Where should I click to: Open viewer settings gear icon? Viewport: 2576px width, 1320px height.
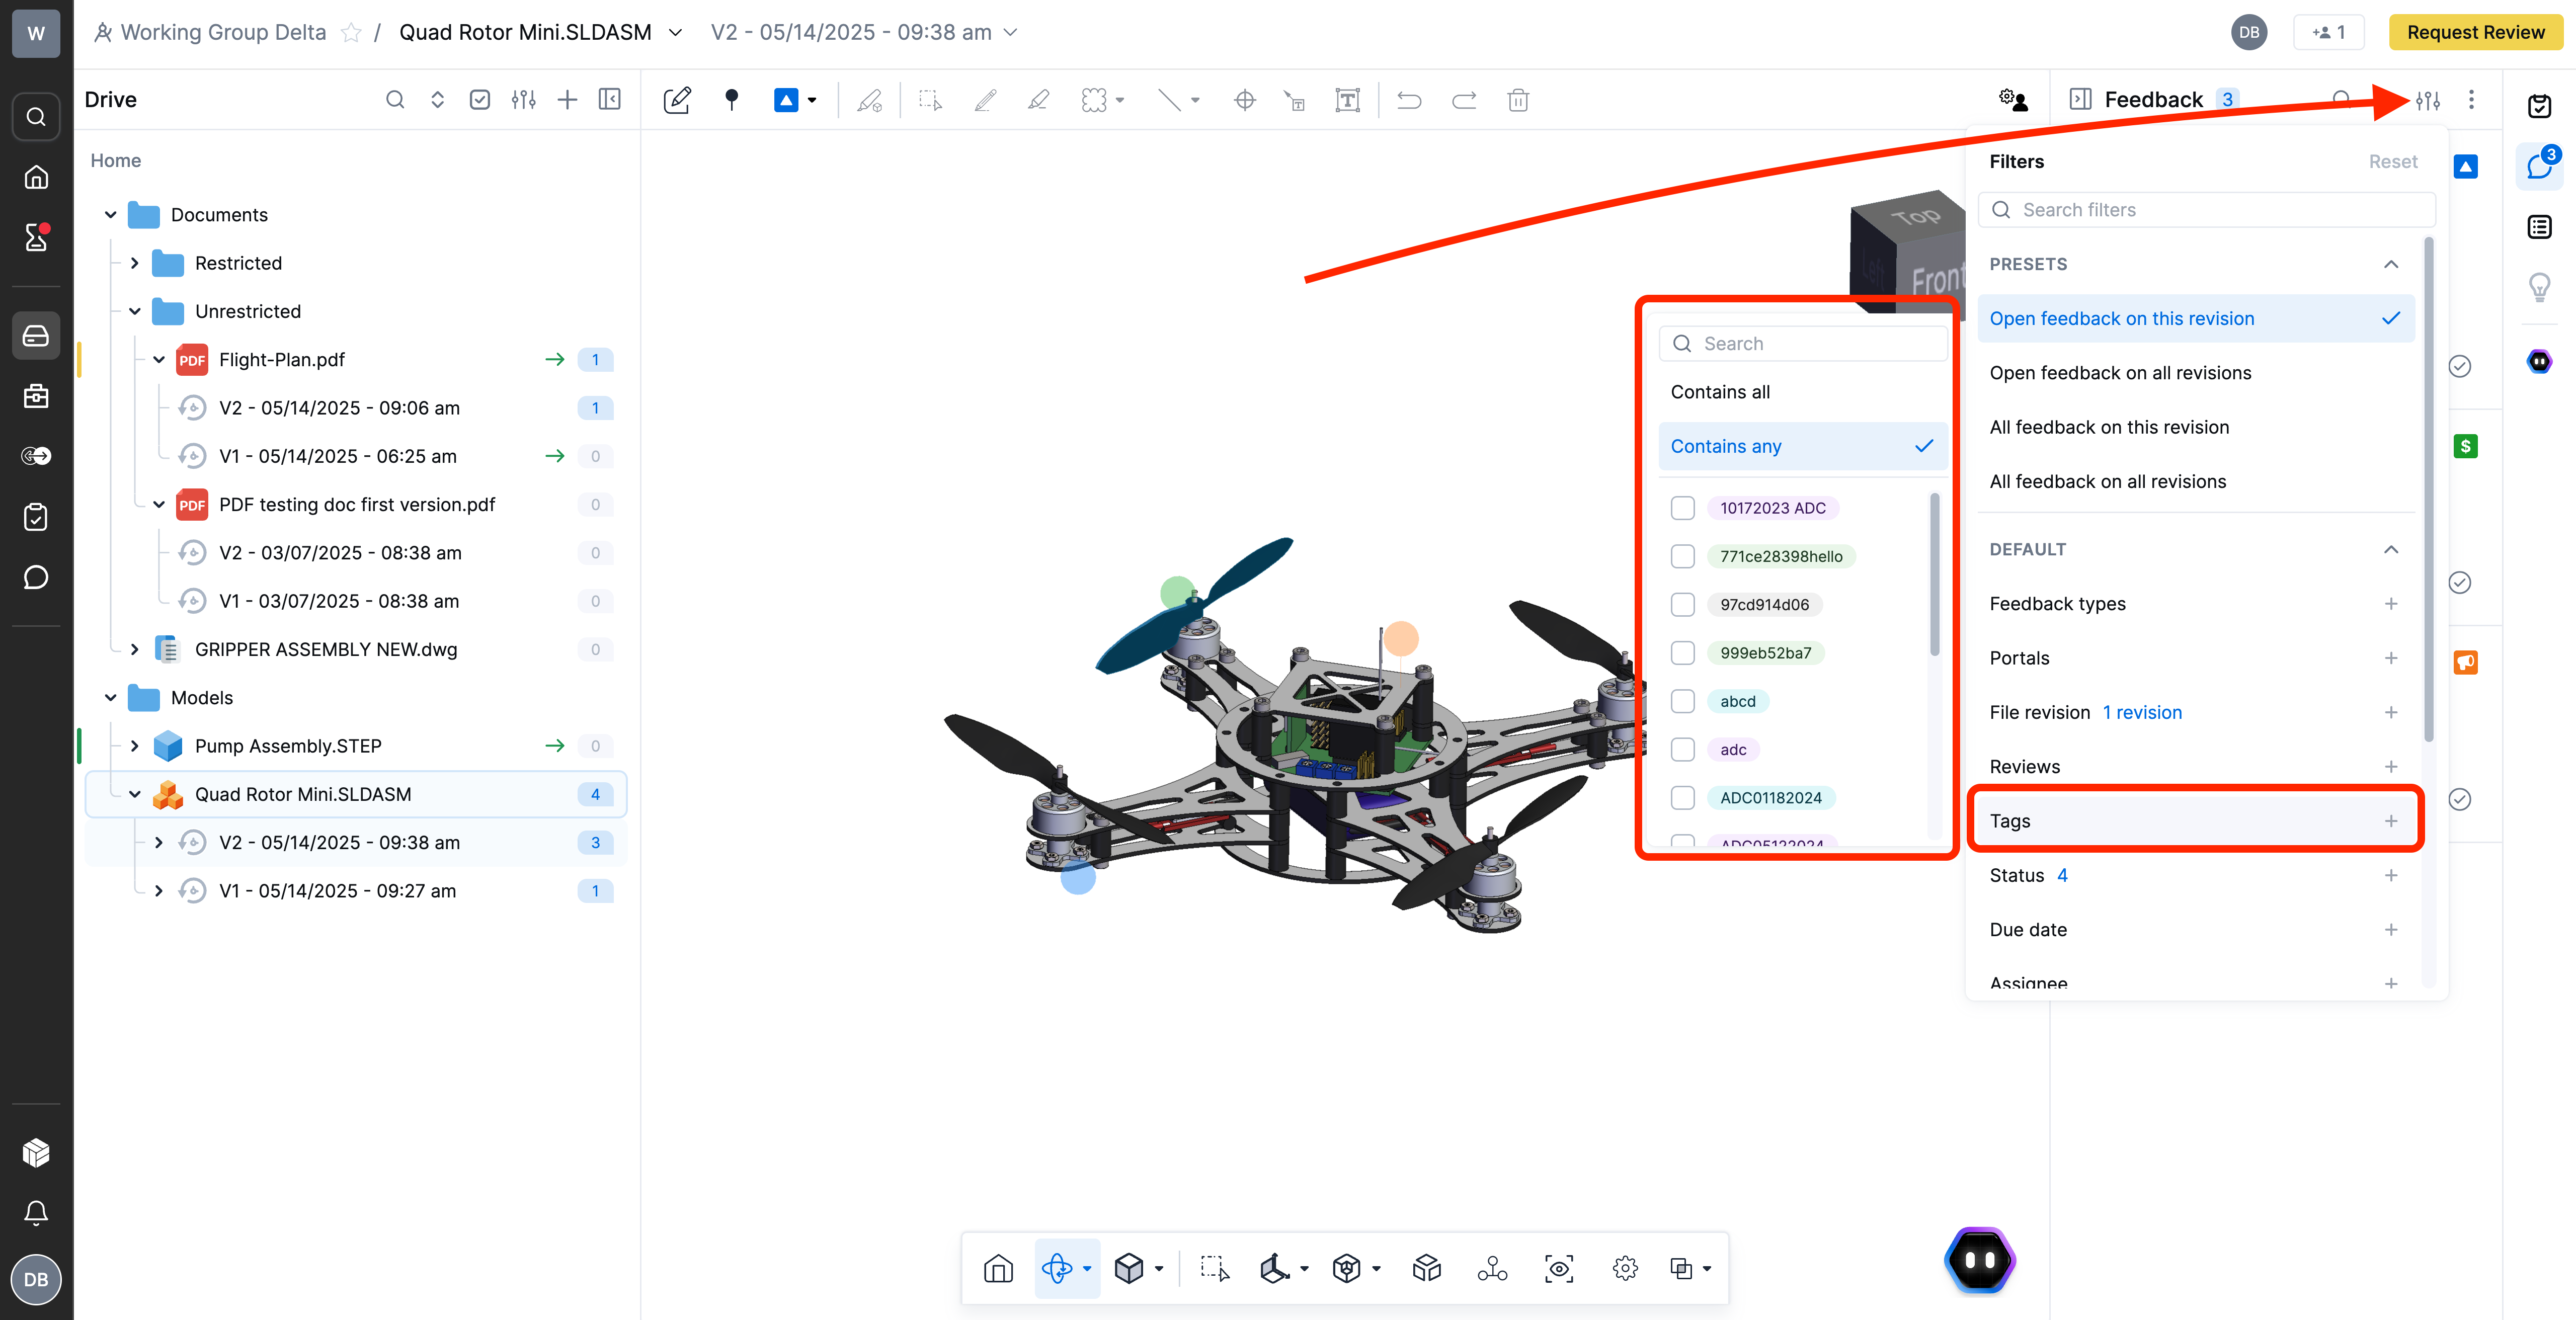pyautogui.click(x=1625, y=1268)
